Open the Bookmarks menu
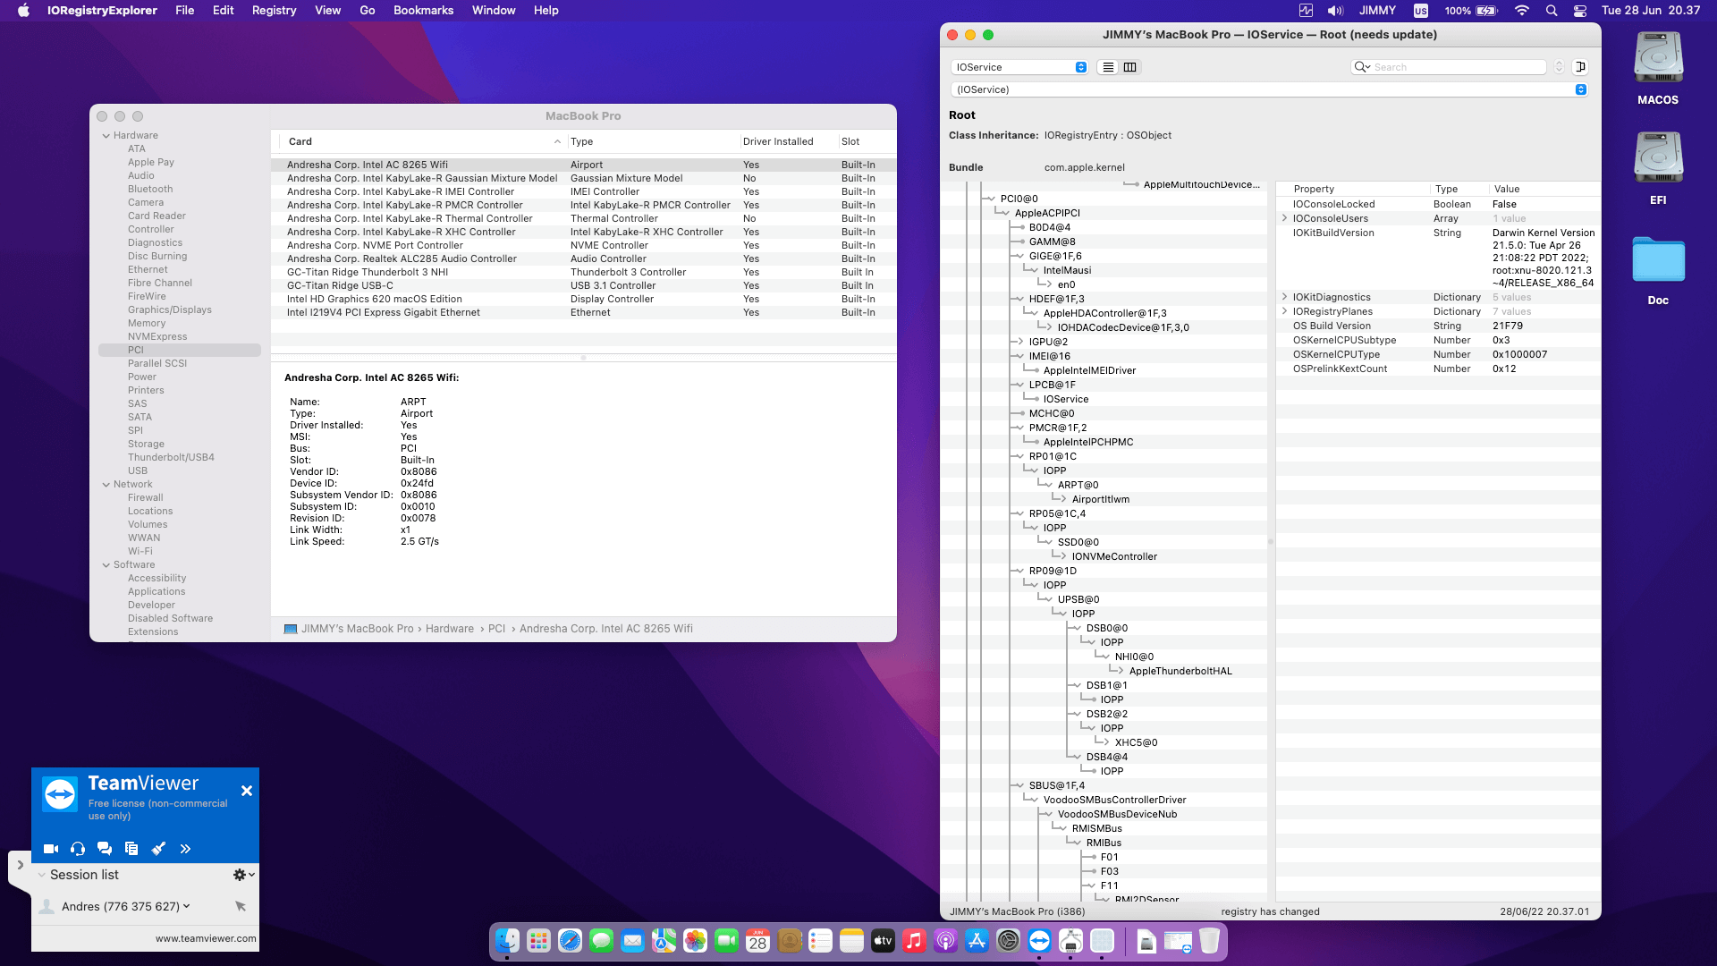This screenshot has width=1717, height=966. (423, 11)
